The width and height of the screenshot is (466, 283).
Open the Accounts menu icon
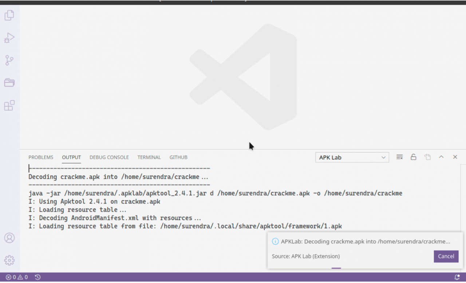(x=9, y=238)
